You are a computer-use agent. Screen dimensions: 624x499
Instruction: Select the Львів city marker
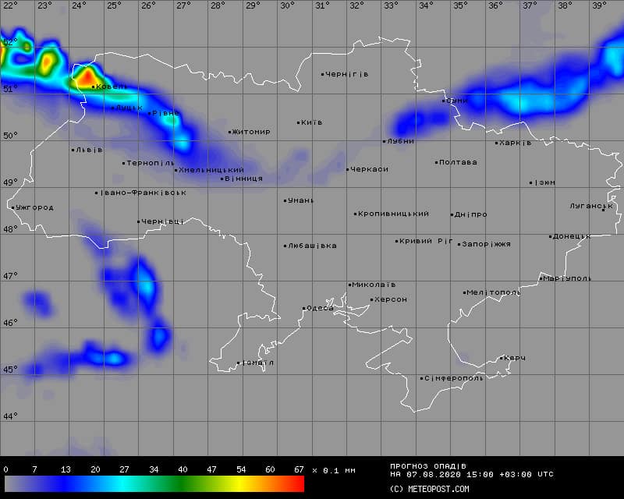(73, 150)
